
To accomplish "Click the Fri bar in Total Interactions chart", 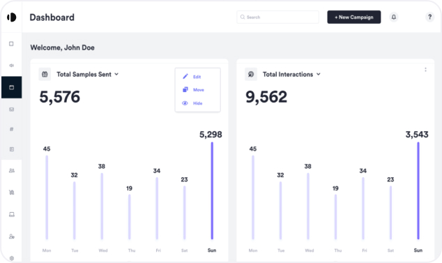I will (363, 209).
